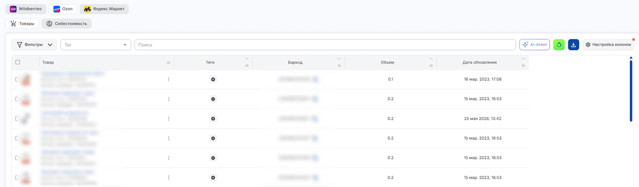This screenshot has height=187, width=639.
Task: Open the AI-Агент assistant
Action: tap(535, 44)
